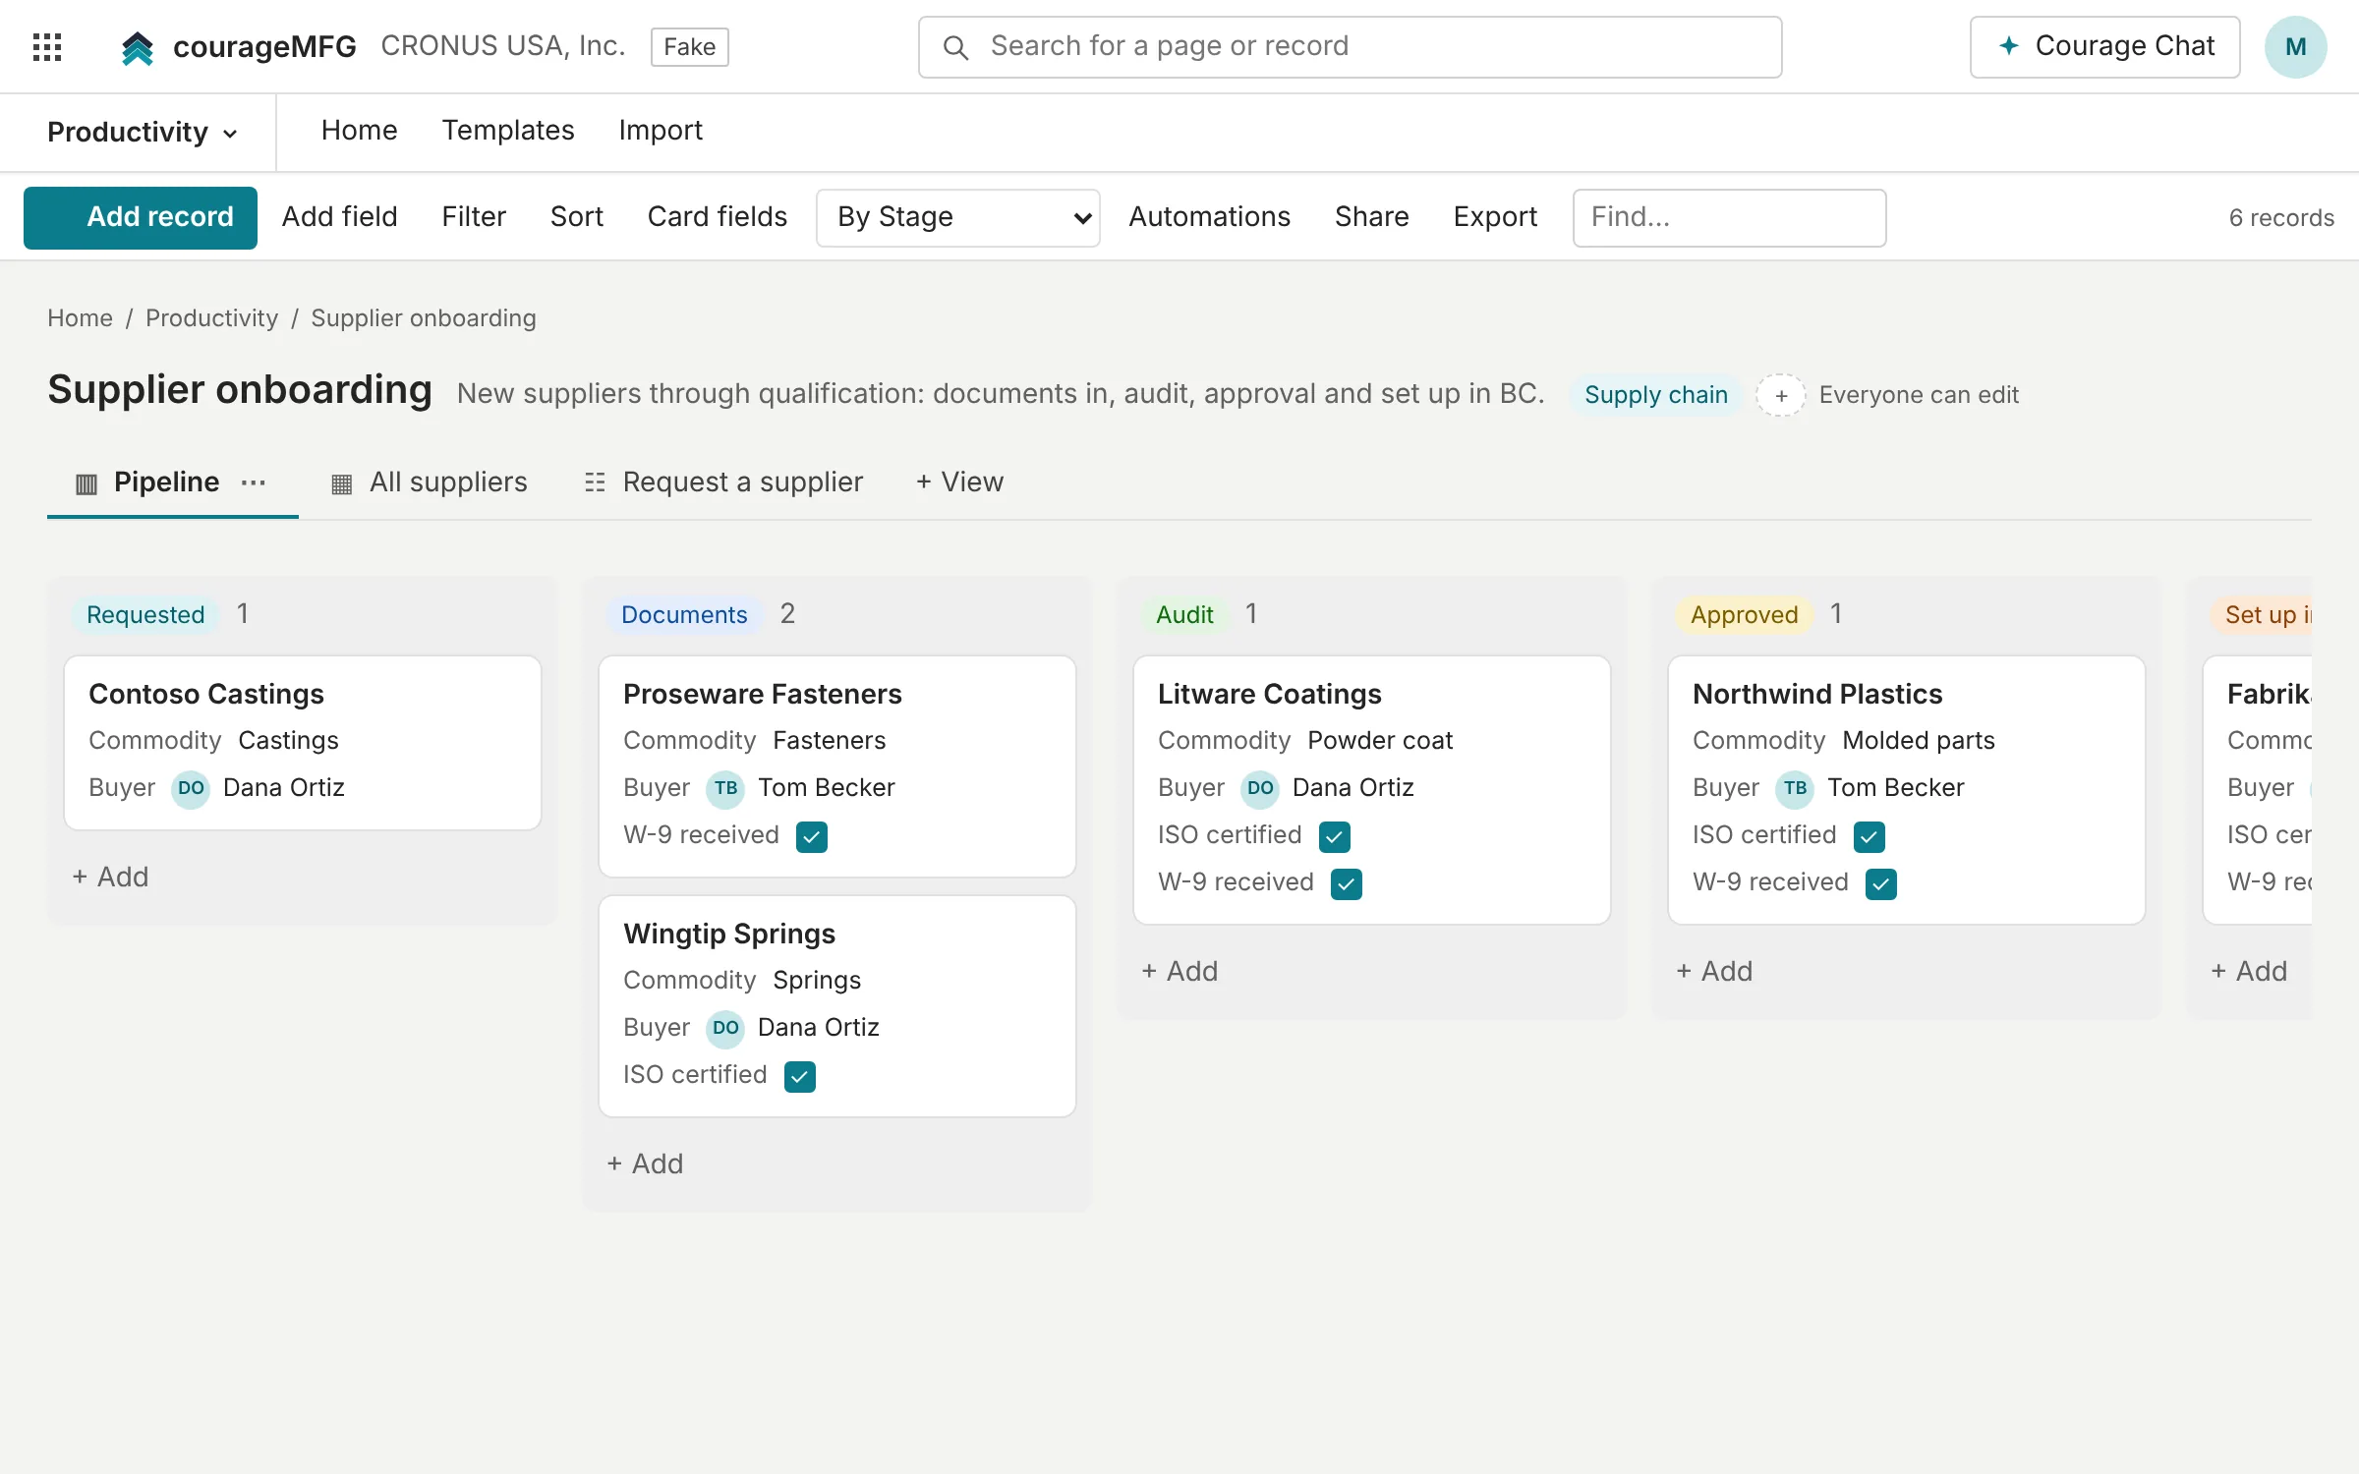This screenshot has height=1474, width=2359.
Task: Add a new view with + View
Action: click(x=959, y=482)
